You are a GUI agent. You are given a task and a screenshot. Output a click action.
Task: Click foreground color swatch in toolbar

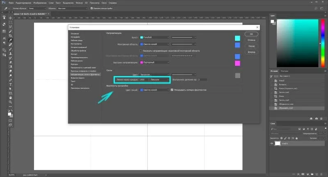point(9,114)
